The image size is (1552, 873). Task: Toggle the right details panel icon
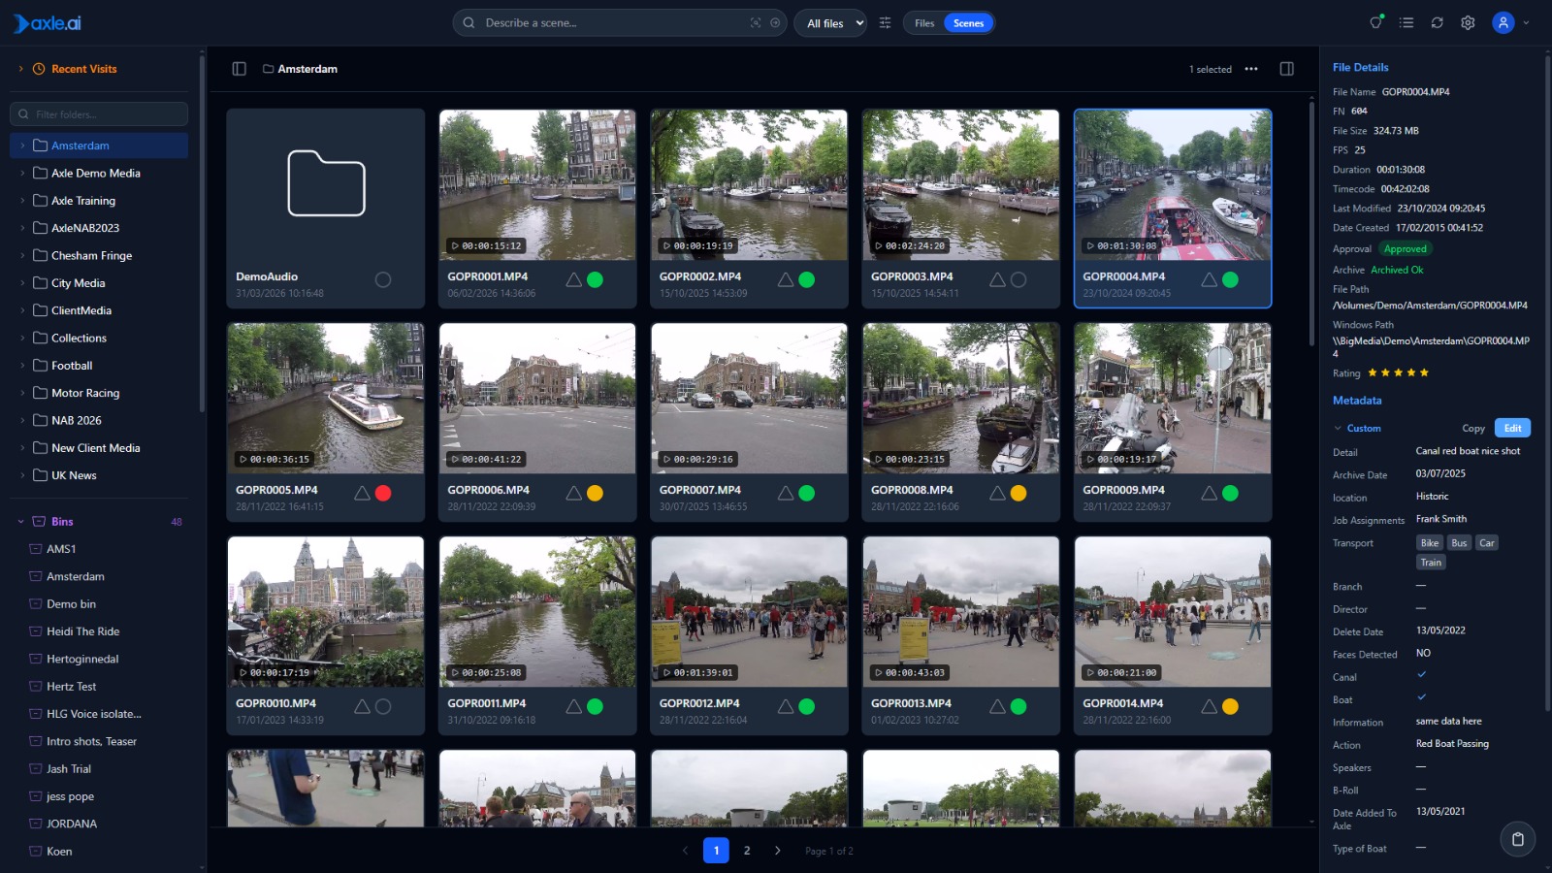pos(1287,69)
